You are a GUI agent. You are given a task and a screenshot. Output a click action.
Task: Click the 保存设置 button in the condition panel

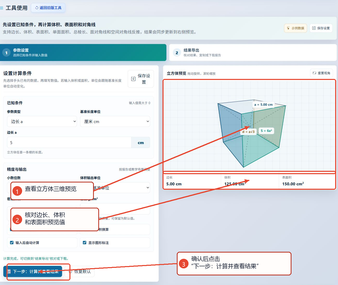click(x=141, y=79)
